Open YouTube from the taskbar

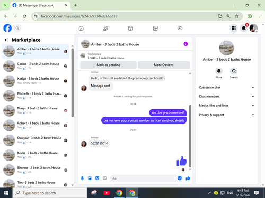[x=107, y=193]
